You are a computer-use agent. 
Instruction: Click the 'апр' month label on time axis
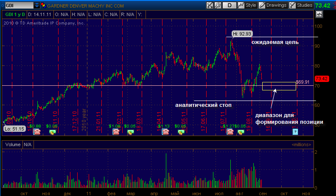coord(154,193)
